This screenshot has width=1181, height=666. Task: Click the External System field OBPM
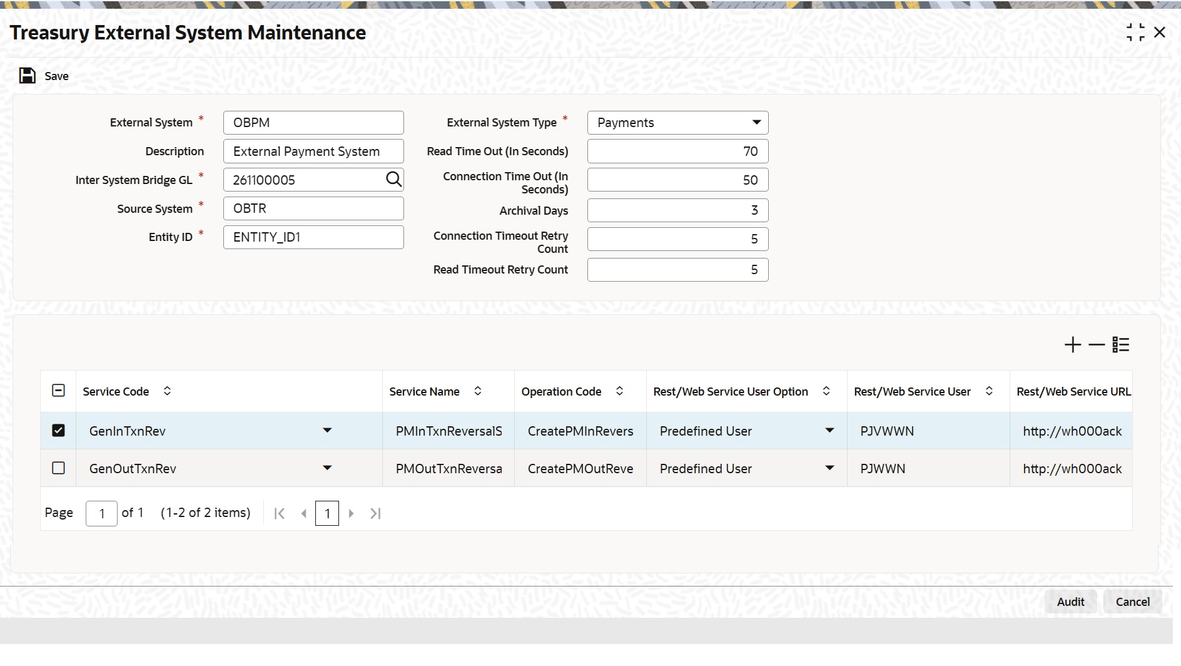coord(313,123)
